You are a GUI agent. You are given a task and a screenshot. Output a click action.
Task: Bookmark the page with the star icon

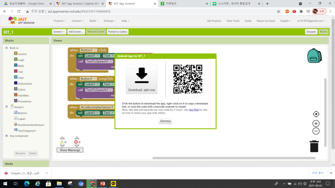click(x=278, y=12)
